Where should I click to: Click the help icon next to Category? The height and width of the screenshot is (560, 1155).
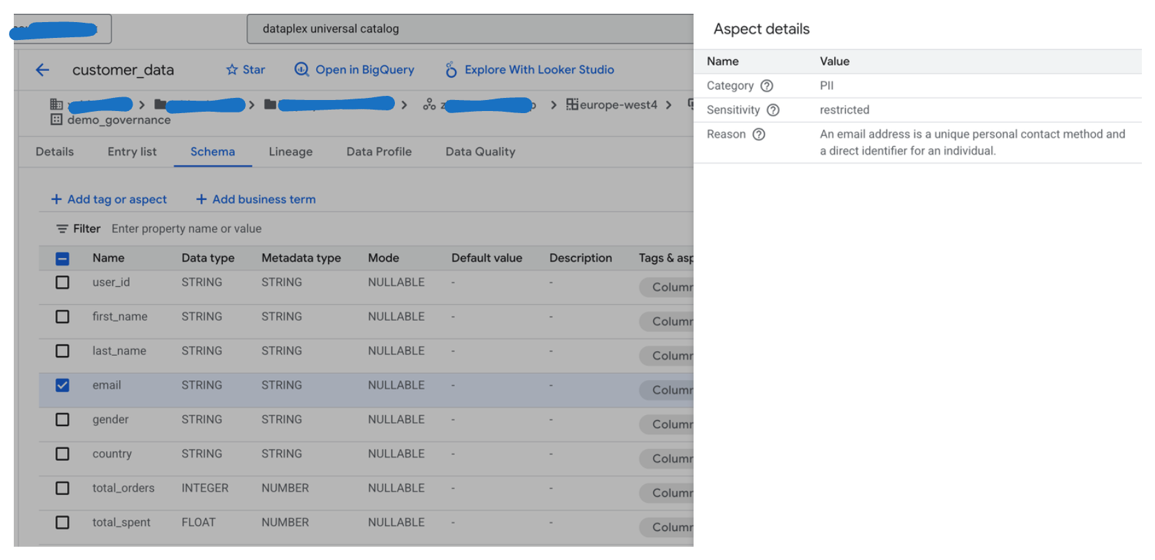(766, 86)
